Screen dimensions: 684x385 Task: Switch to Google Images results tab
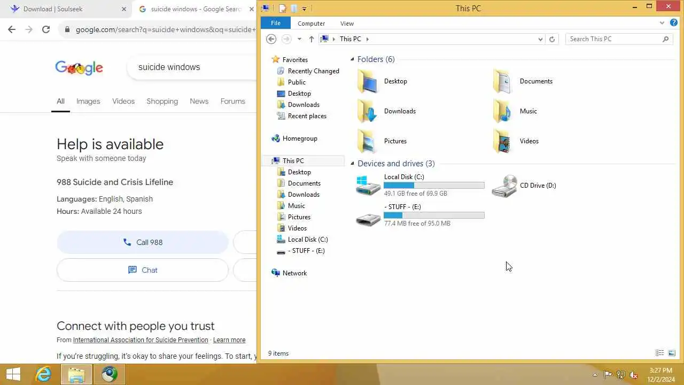pyautogui.click(x=88, y=101)
